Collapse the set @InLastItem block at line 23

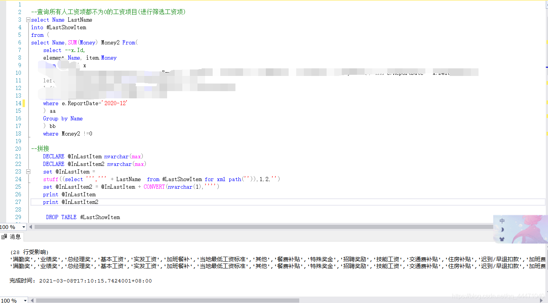pos(28,171)
